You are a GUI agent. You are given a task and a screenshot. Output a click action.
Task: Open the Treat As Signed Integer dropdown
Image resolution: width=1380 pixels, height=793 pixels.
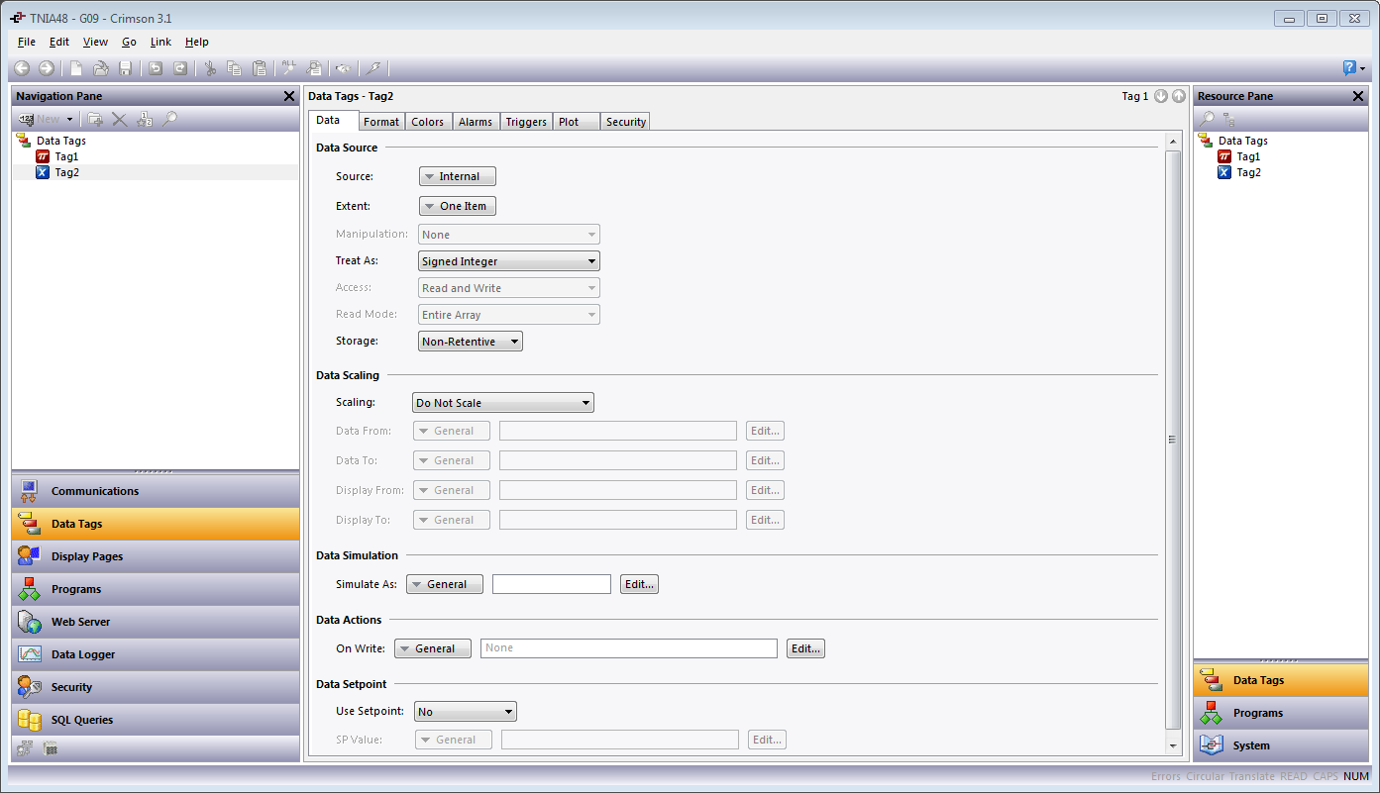(x=509, y=261)
